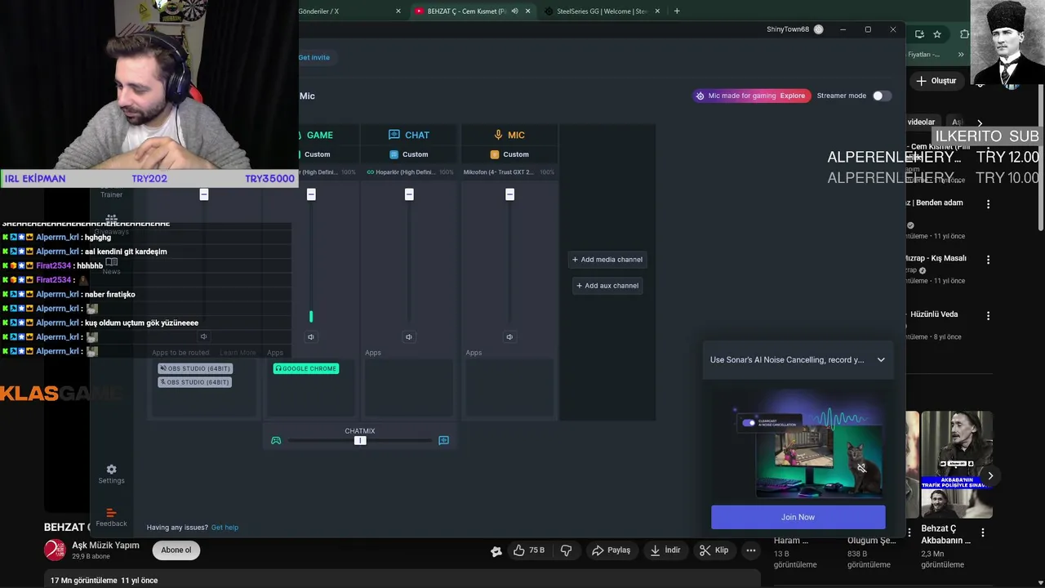Click Chrome install app icon
The height and width of the screenshot is (588, 1045).
click(919, 34)
